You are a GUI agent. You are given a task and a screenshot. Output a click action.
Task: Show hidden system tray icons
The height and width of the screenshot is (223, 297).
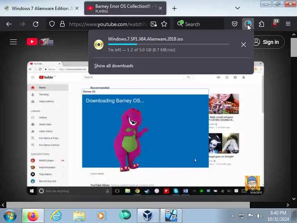(x=233, y=216)
